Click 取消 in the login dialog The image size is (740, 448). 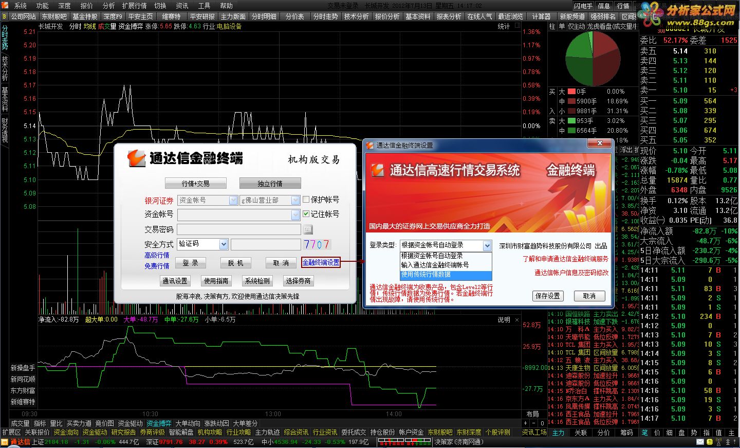pos(281,263)
